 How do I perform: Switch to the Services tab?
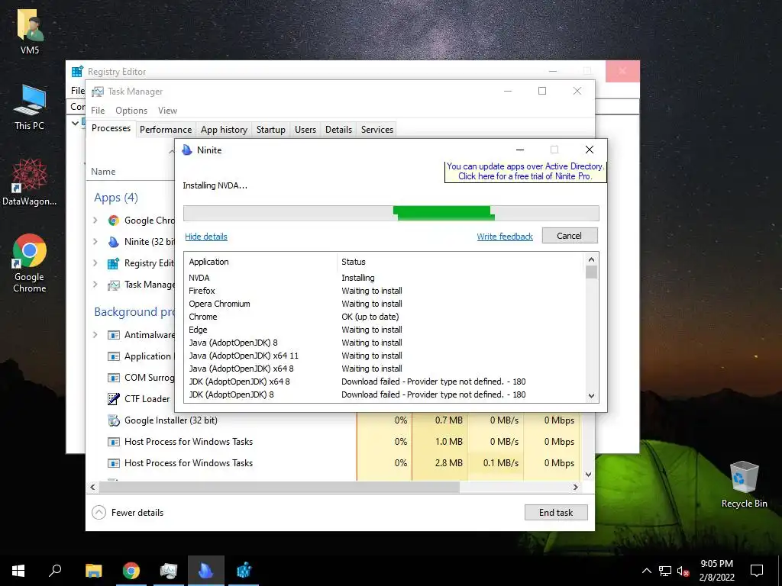377,130
